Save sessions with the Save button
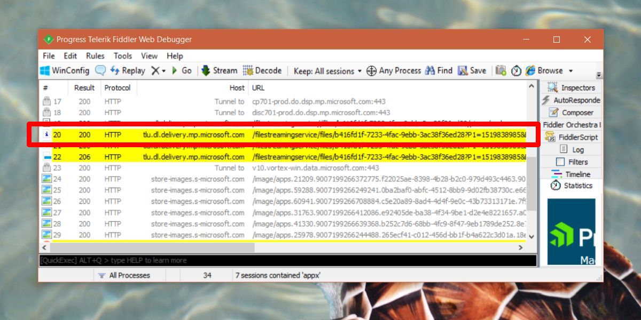The image size is (641, 320). click(472, 70)
